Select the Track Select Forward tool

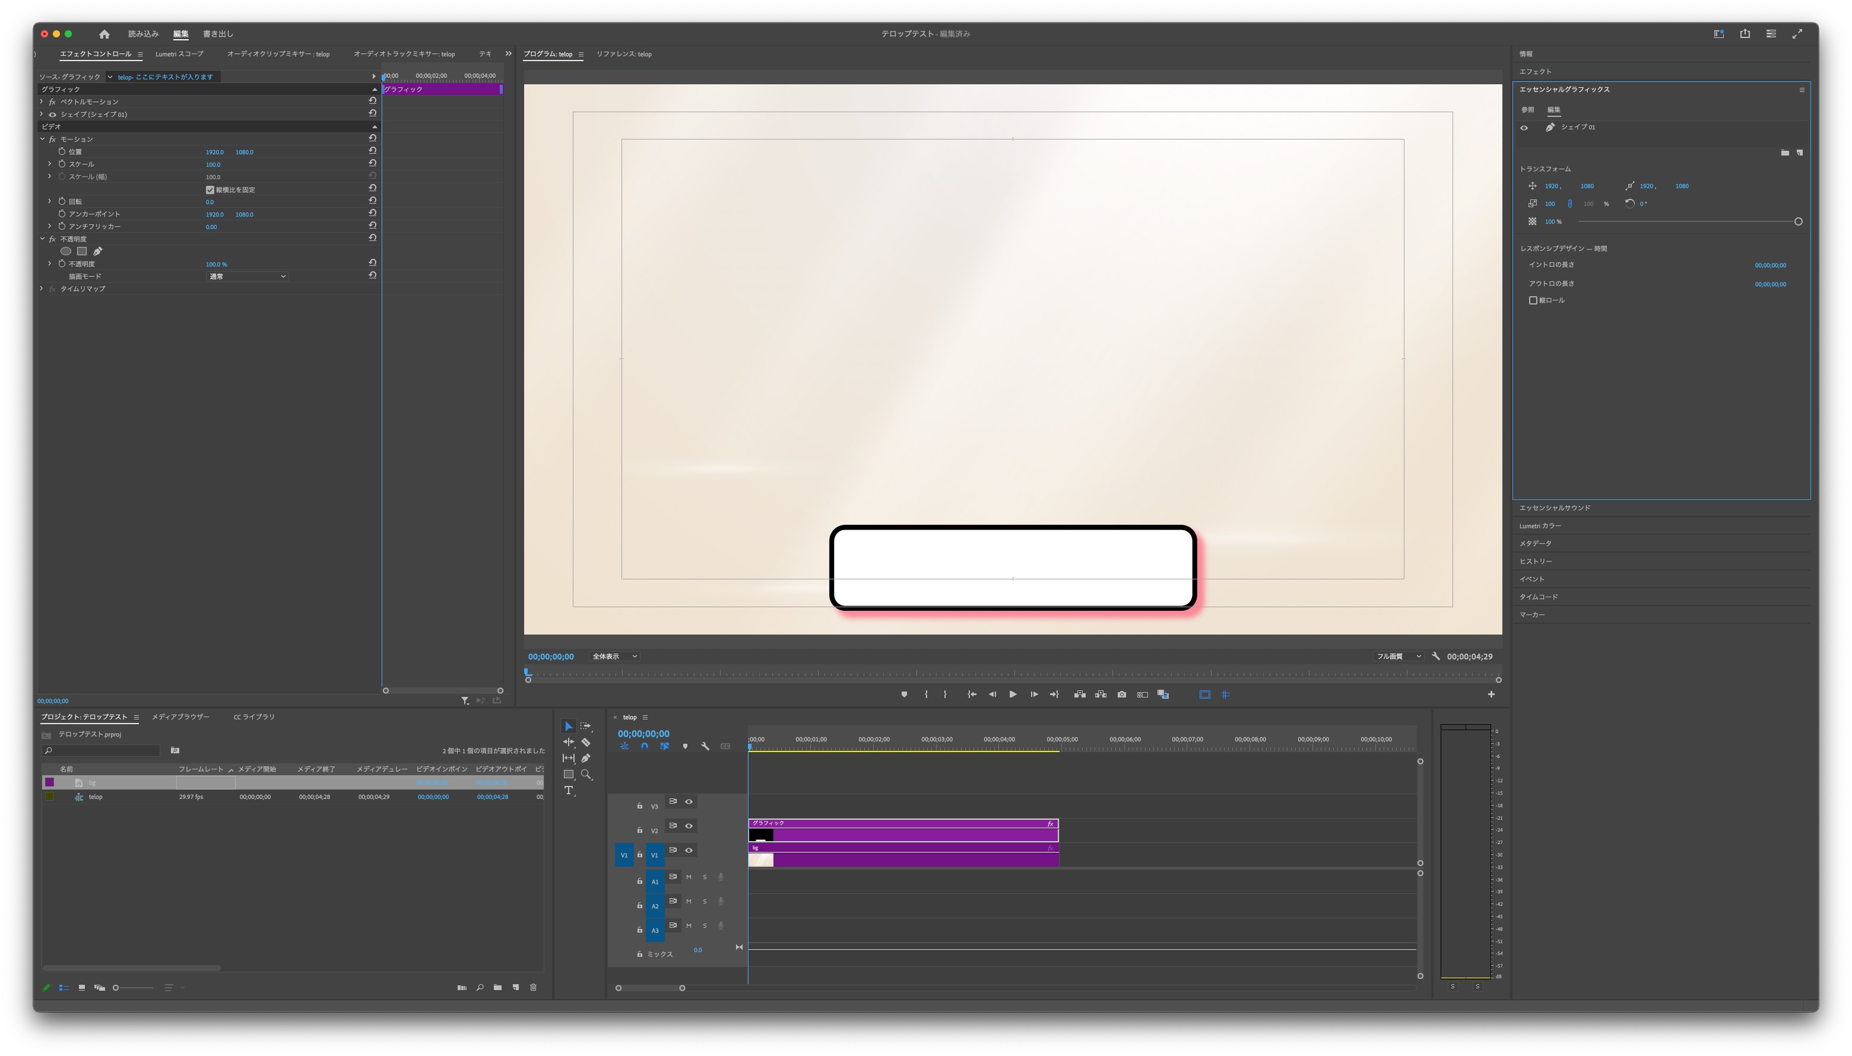[x=586, y=726]
